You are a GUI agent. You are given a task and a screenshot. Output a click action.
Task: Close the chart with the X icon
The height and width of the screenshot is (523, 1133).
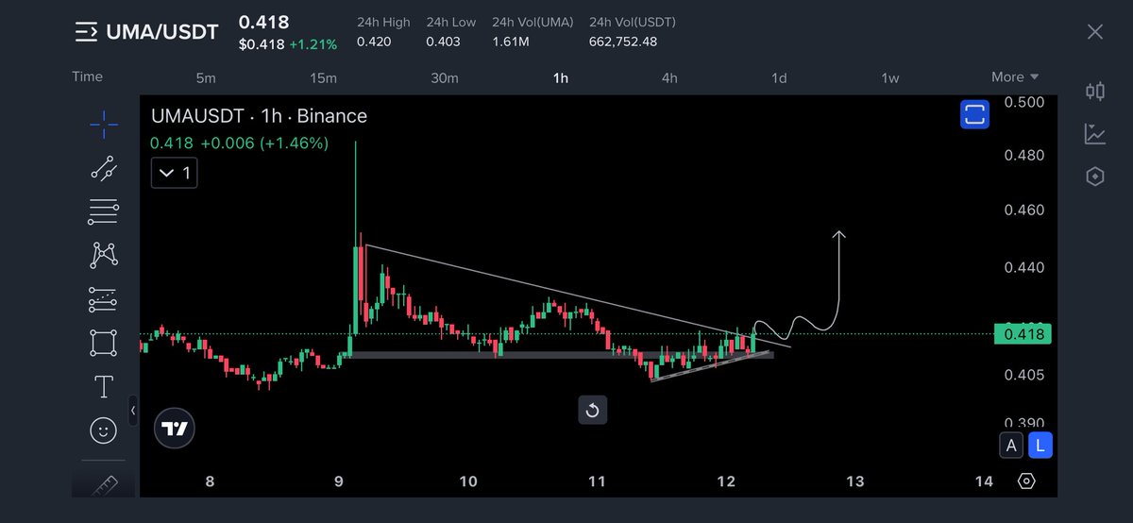click(x=1095, y=32)
